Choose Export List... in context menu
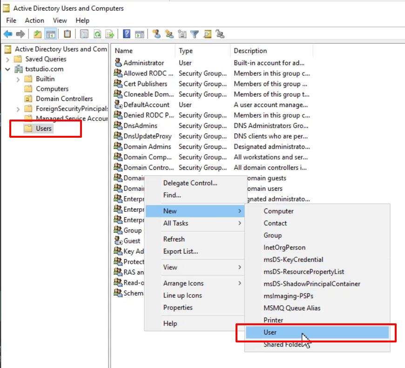Viewport: 405px width, 368px height. [x=195, y=251]
